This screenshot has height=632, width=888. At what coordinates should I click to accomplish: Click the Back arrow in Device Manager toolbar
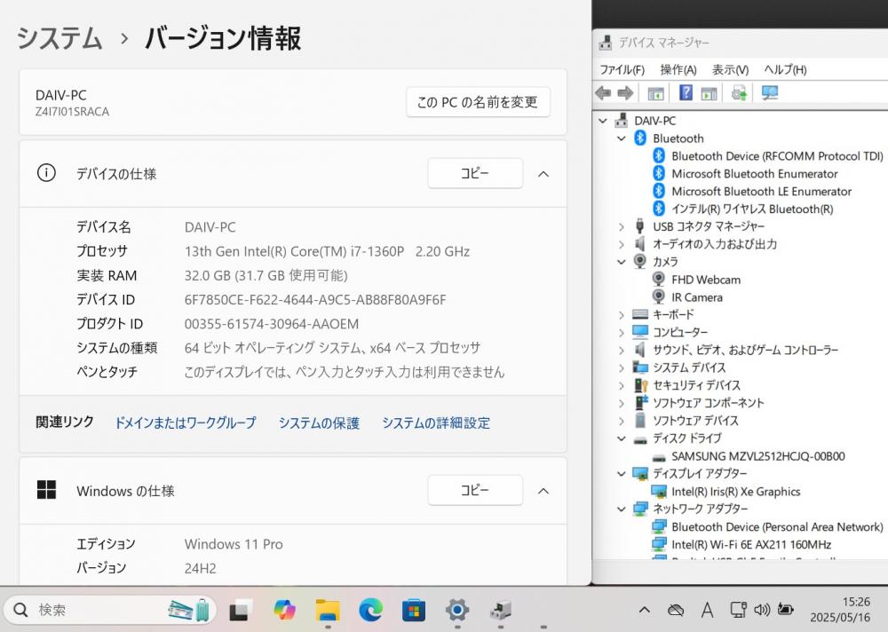tap(604, 93)
